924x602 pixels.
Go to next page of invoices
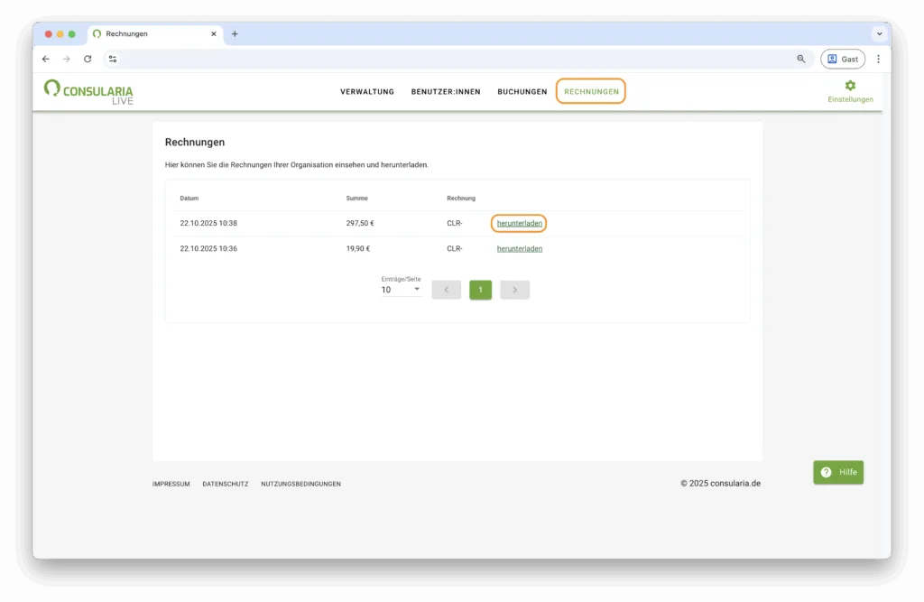point(514,290)
